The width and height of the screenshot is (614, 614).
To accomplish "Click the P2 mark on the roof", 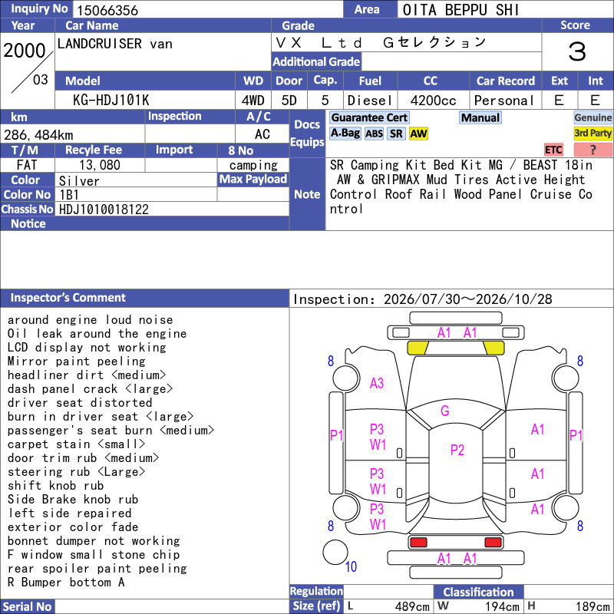I will pos(457,450).
